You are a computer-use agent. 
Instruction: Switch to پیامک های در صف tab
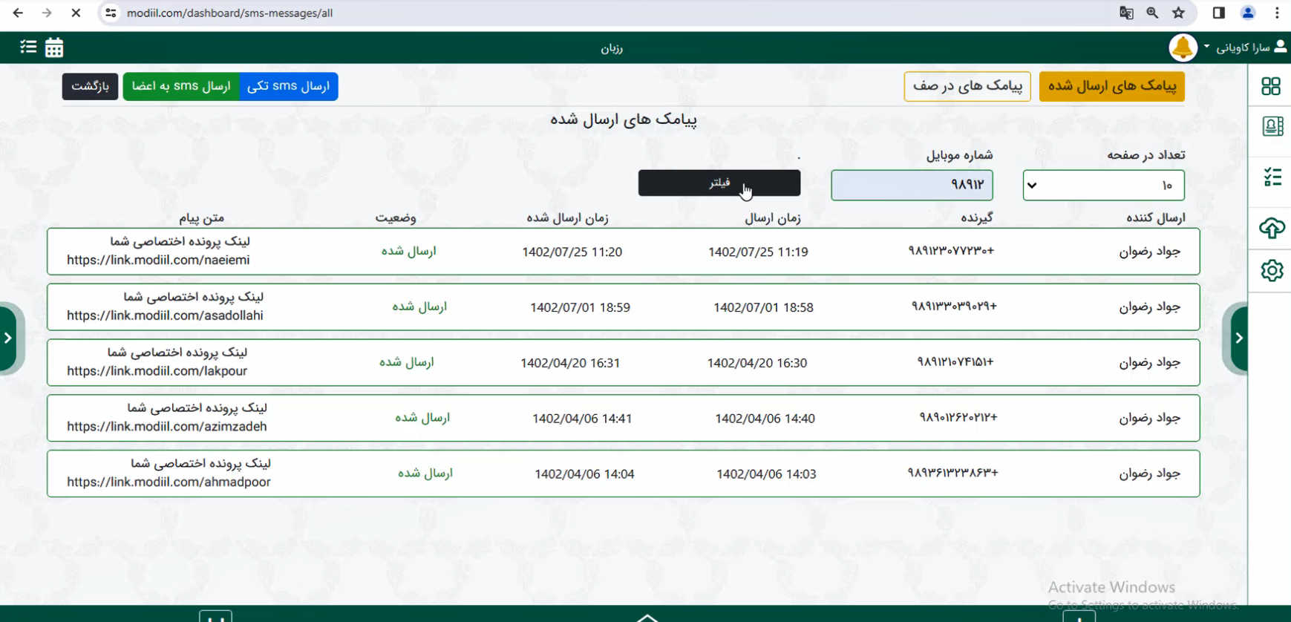967,86
